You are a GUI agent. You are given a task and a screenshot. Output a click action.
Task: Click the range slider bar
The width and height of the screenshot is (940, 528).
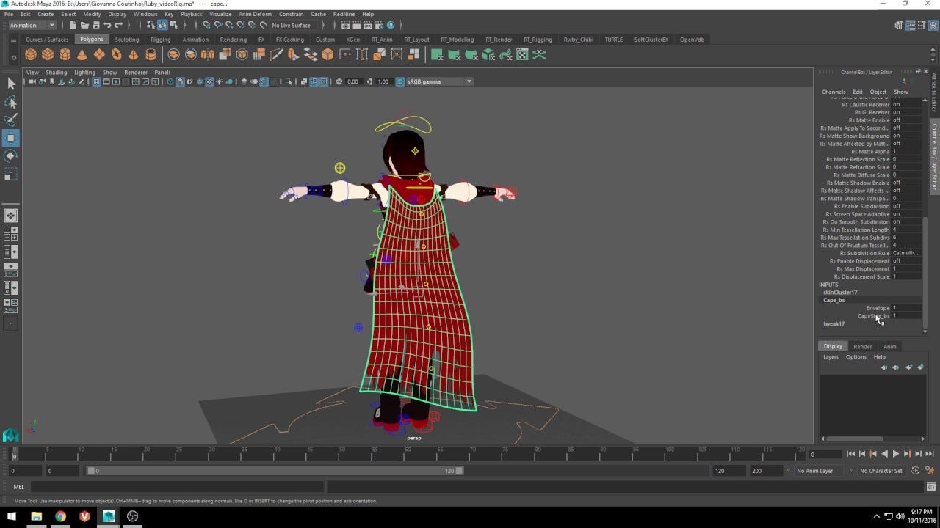point(275,471)
